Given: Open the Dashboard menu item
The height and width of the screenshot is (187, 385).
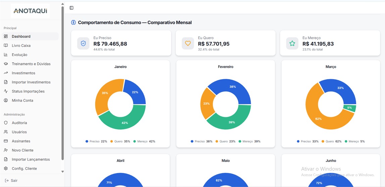Looking at the screenshot, I should 30,36.
